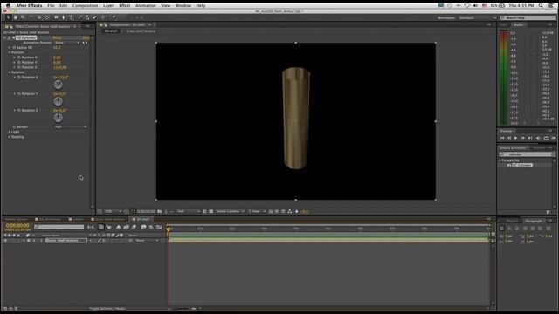Toggle the Position Z stopwatch
The image size is (559, 314).
[19, 67]
